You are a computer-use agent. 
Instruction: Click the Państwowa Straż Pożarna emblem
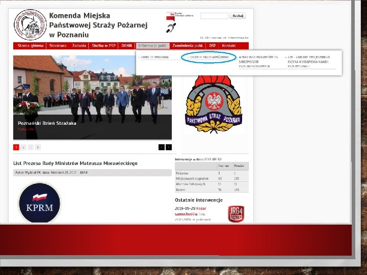(x=214, y=104)
